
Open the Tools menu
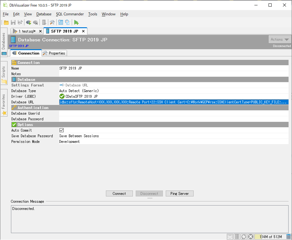point(92,14)
